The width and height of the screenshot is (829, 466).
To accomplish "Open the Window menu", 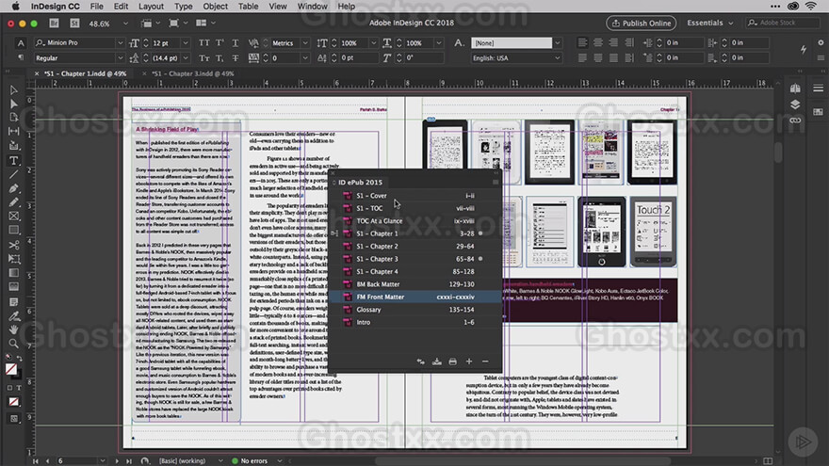I will [312, 7].
